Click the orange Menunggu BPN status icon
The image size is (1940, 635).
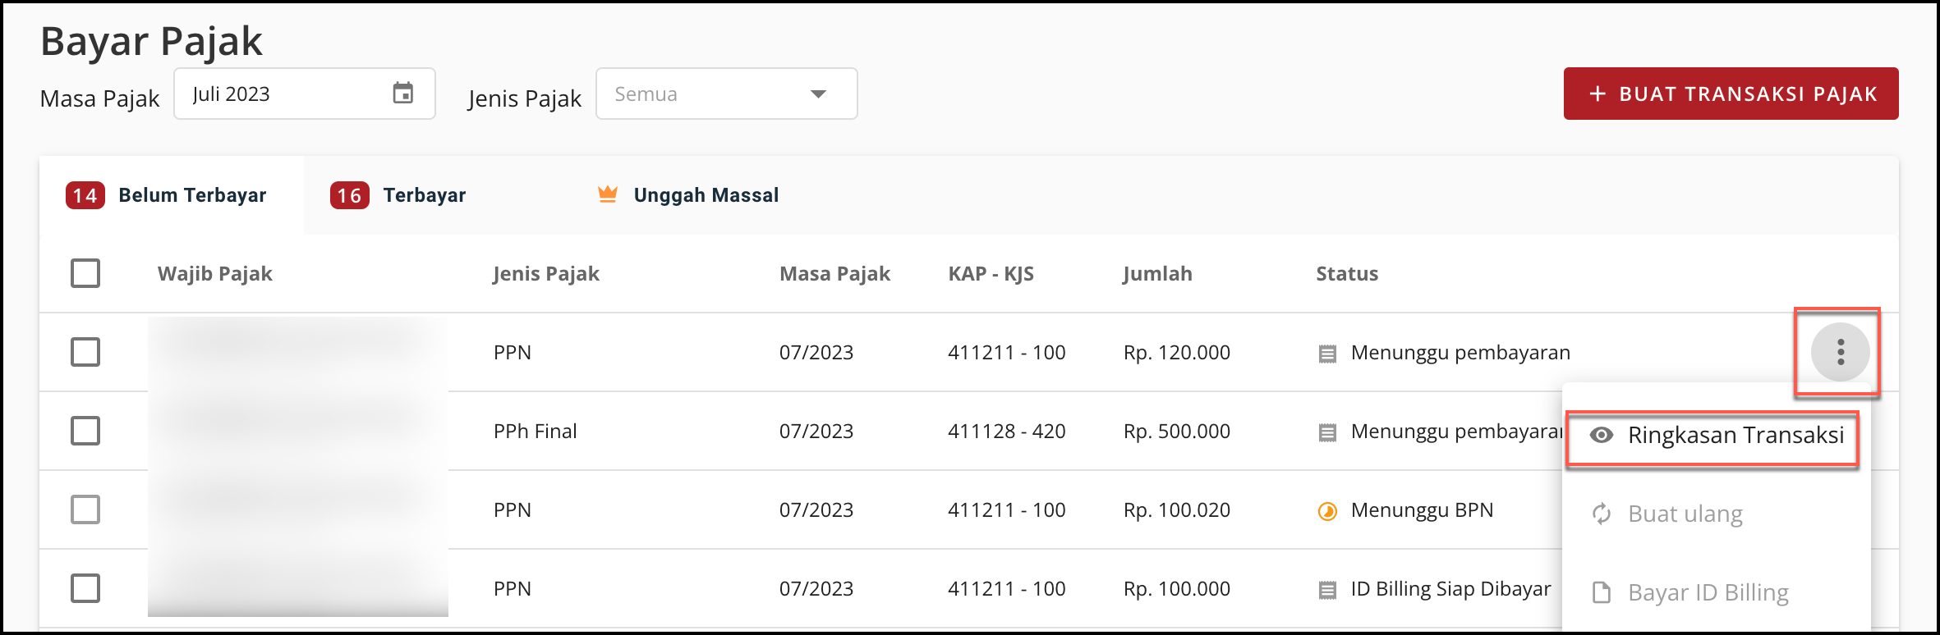coord(1327,511)
